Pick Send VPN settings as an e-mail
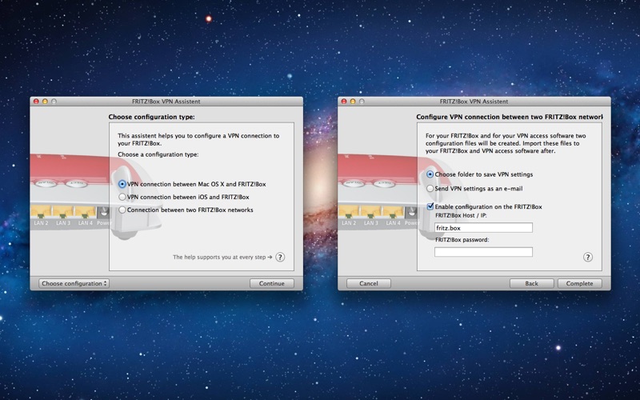The width and height of the screenshot is (640, 400). click(x=430, y=189)
